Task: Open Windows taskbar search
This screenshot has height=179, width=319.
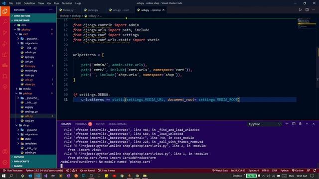Action: click(x=11, y=176)
